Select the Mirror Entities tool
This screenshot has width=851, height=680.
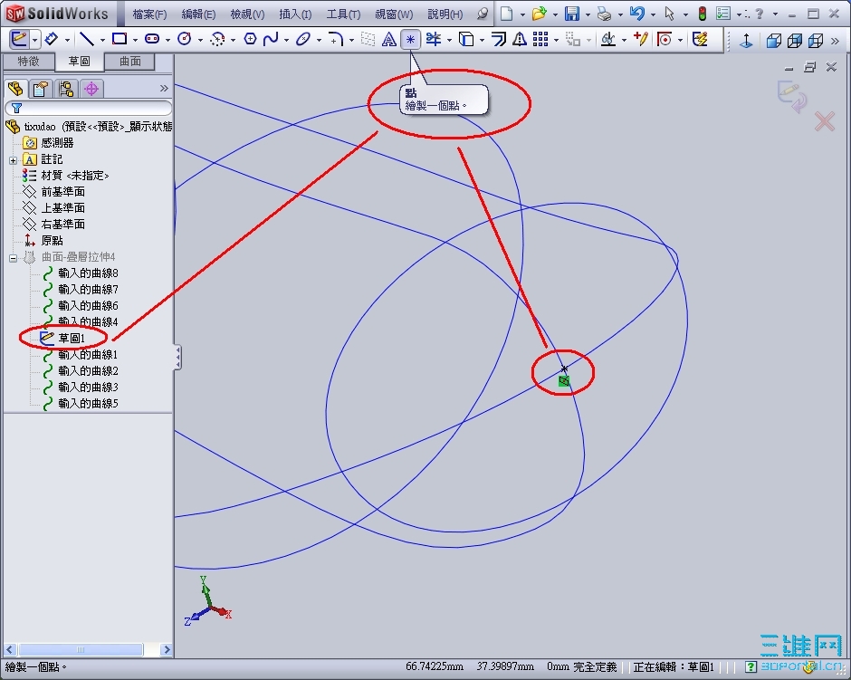(x=520, y=39)
